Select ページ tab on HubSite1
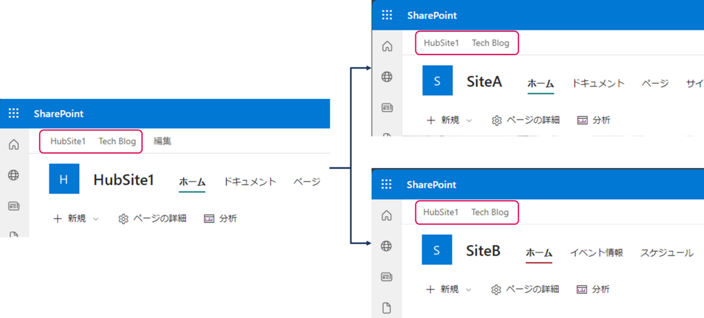 (307, 182)
